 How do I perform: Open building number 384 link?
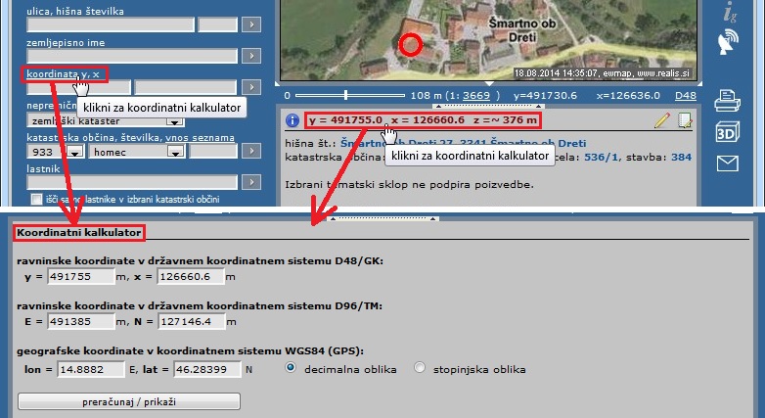pyautogui.click(x=682, y=158)
